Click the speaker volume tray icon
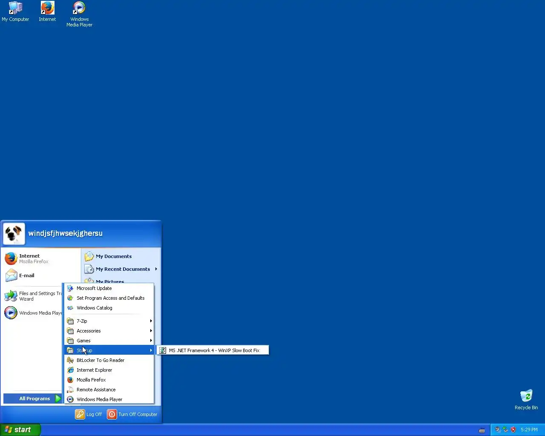The height and width of the screenshot is (436, 545). [x=497, y=430]
